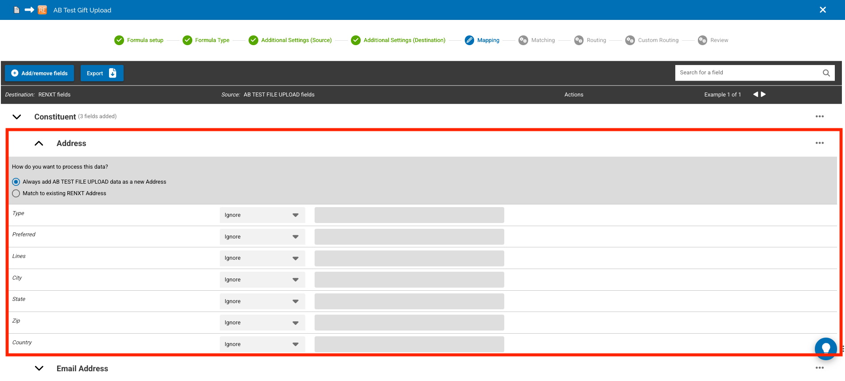
Task: Go to Routing step
Action: tap(590, 40)
